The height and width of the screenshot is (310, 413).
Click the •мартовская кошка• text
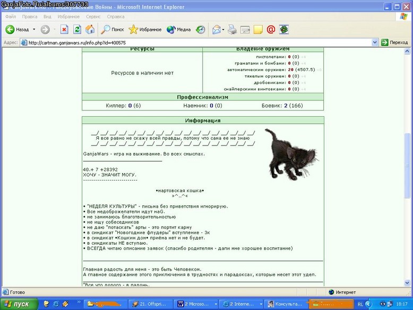coord(180,191)
